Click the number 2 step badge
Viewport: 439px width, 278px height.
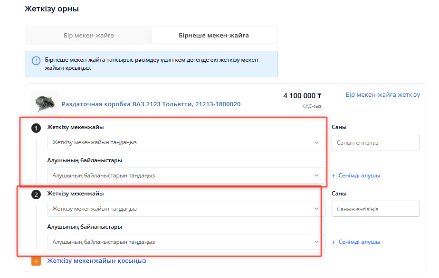pyautogui.click(x=36, y=195)
